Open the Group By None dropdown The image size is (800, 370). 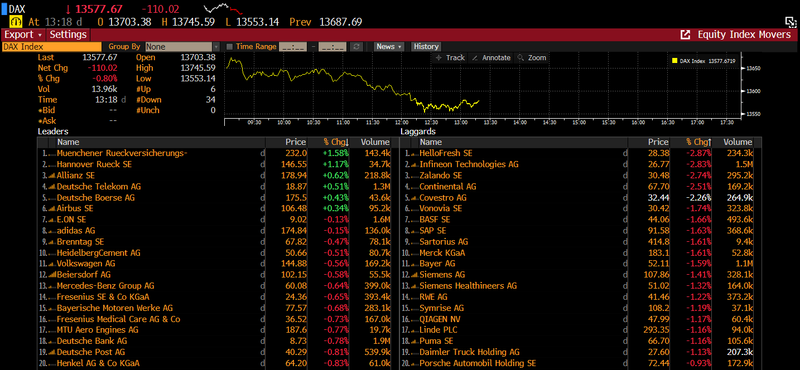[182, 47]
